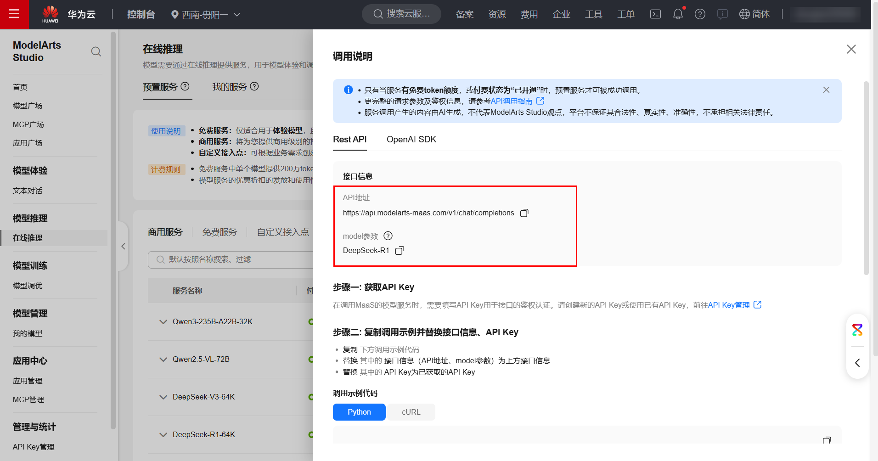Click the help icon next to 预置服务
This screenshot has height=461, width=878.
click(x=185, y=86)
